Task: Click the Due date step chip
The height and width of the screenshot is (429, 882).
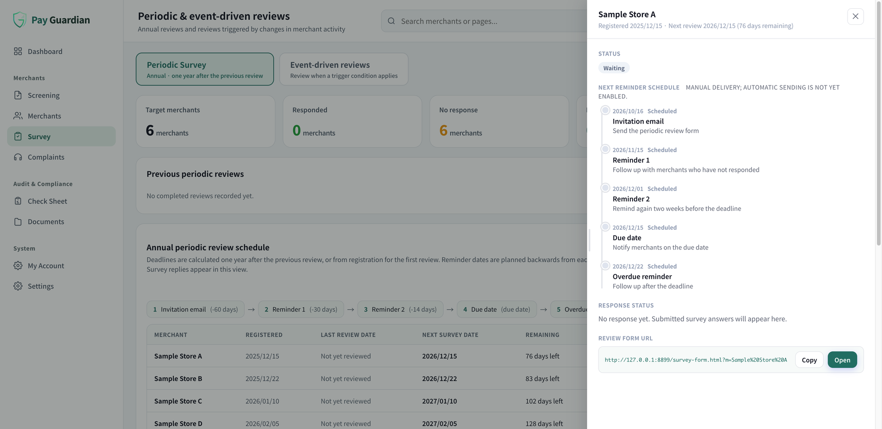Action: pyautogui.click(x=497, y=310)
